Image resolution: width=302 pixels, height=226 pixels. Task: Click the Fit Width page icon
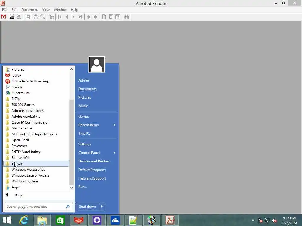pos(118,17)
